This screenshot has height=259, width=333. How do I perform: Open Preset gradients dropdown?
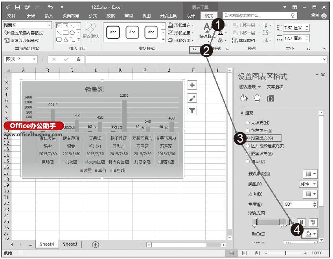pyautogui.click(x=310, y=174)
